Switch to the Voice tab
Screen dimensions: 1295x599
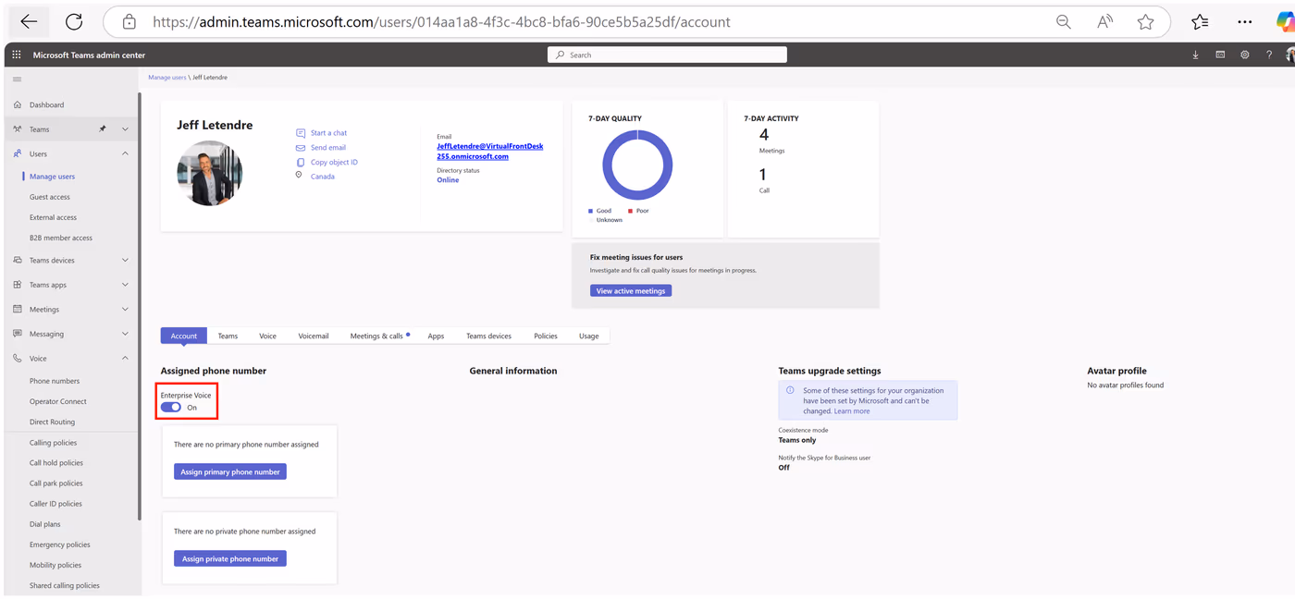click(267, 336)
